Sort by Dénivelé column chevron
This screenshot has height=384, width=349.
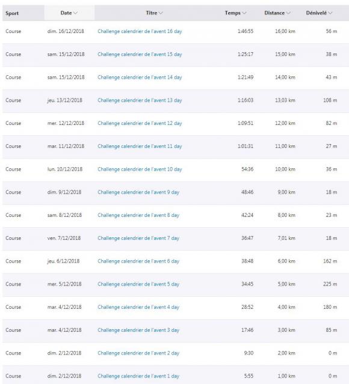(330, 13)
